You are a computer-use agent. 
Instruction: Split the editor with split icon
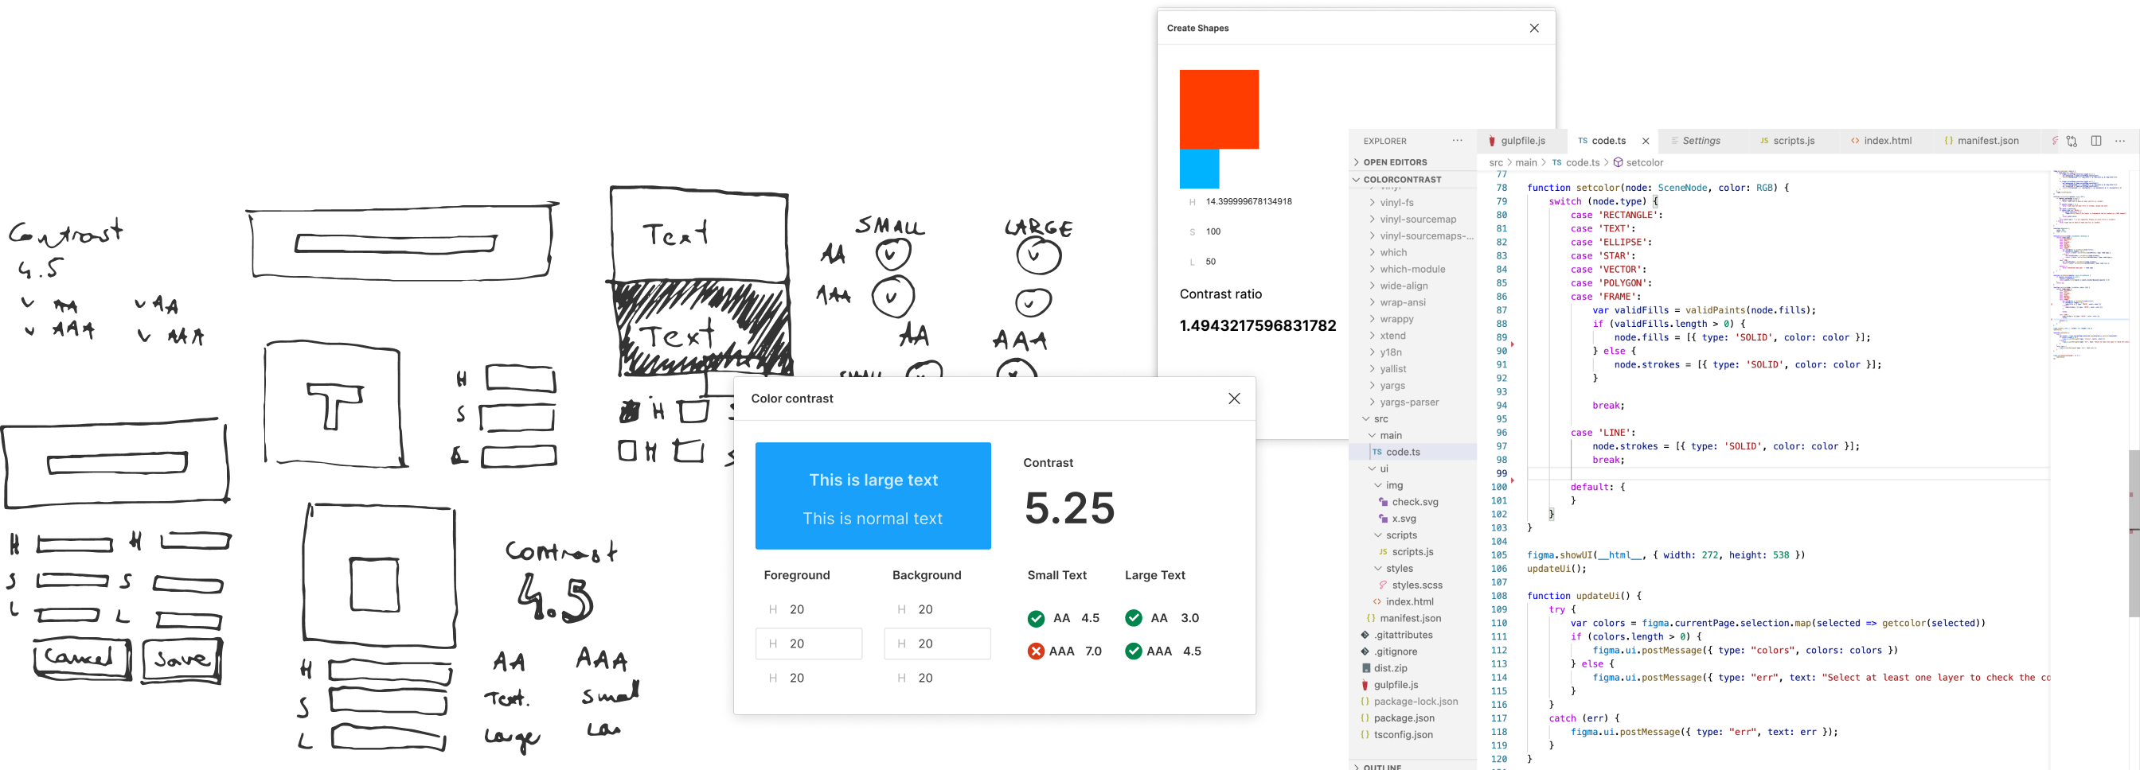2096,141
